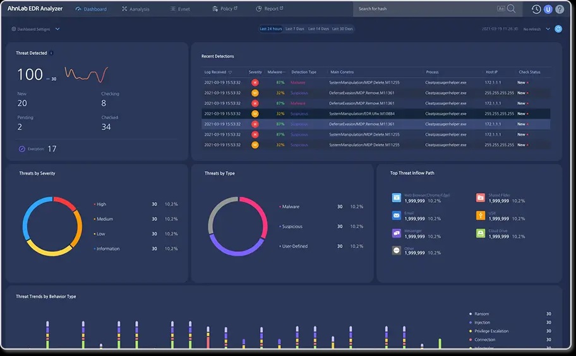576x356 pixels.
Task: Select the Last 7 Days range
Action: (x=294, y=28)
